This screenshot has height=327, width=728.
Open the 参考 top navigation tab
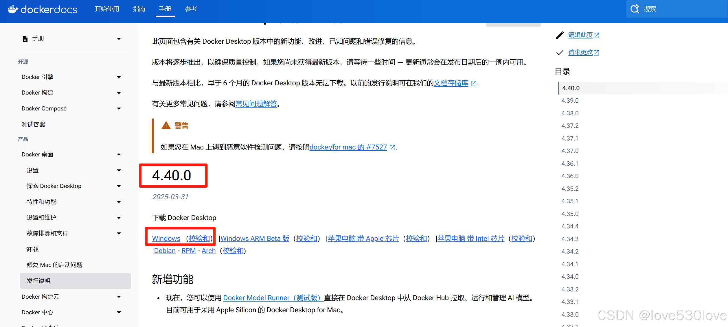[191, 9]
